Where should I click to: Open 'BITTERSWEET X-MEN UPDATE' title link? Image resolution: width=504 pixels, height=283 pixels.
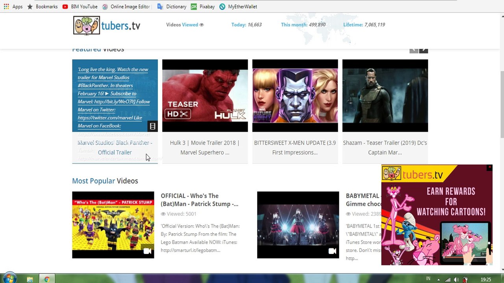pos(295,147)
